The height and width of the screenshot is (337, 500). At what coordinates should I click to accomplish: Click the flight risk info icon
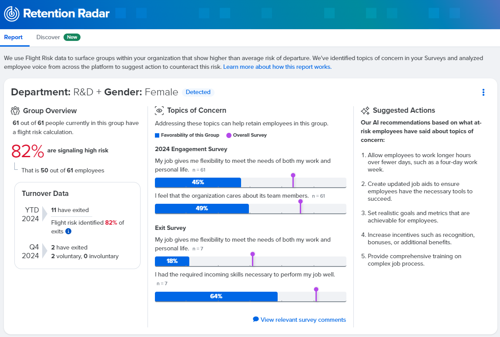pyautogui.click(x=68, y=231)
